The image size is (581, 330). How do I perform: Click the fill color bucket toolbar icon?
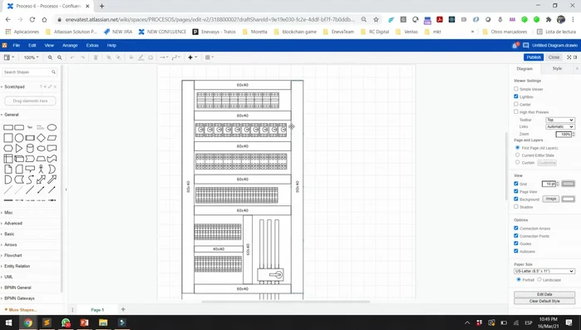pos(131,57)
